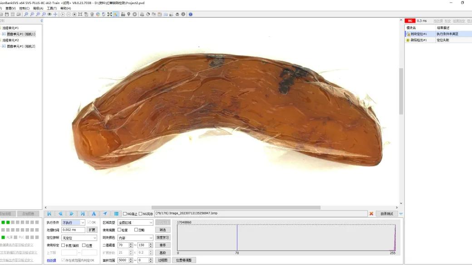Screen dimensions: 472x265
Task: Toggle the NG另存 checkbox
Action: (140, 214)
